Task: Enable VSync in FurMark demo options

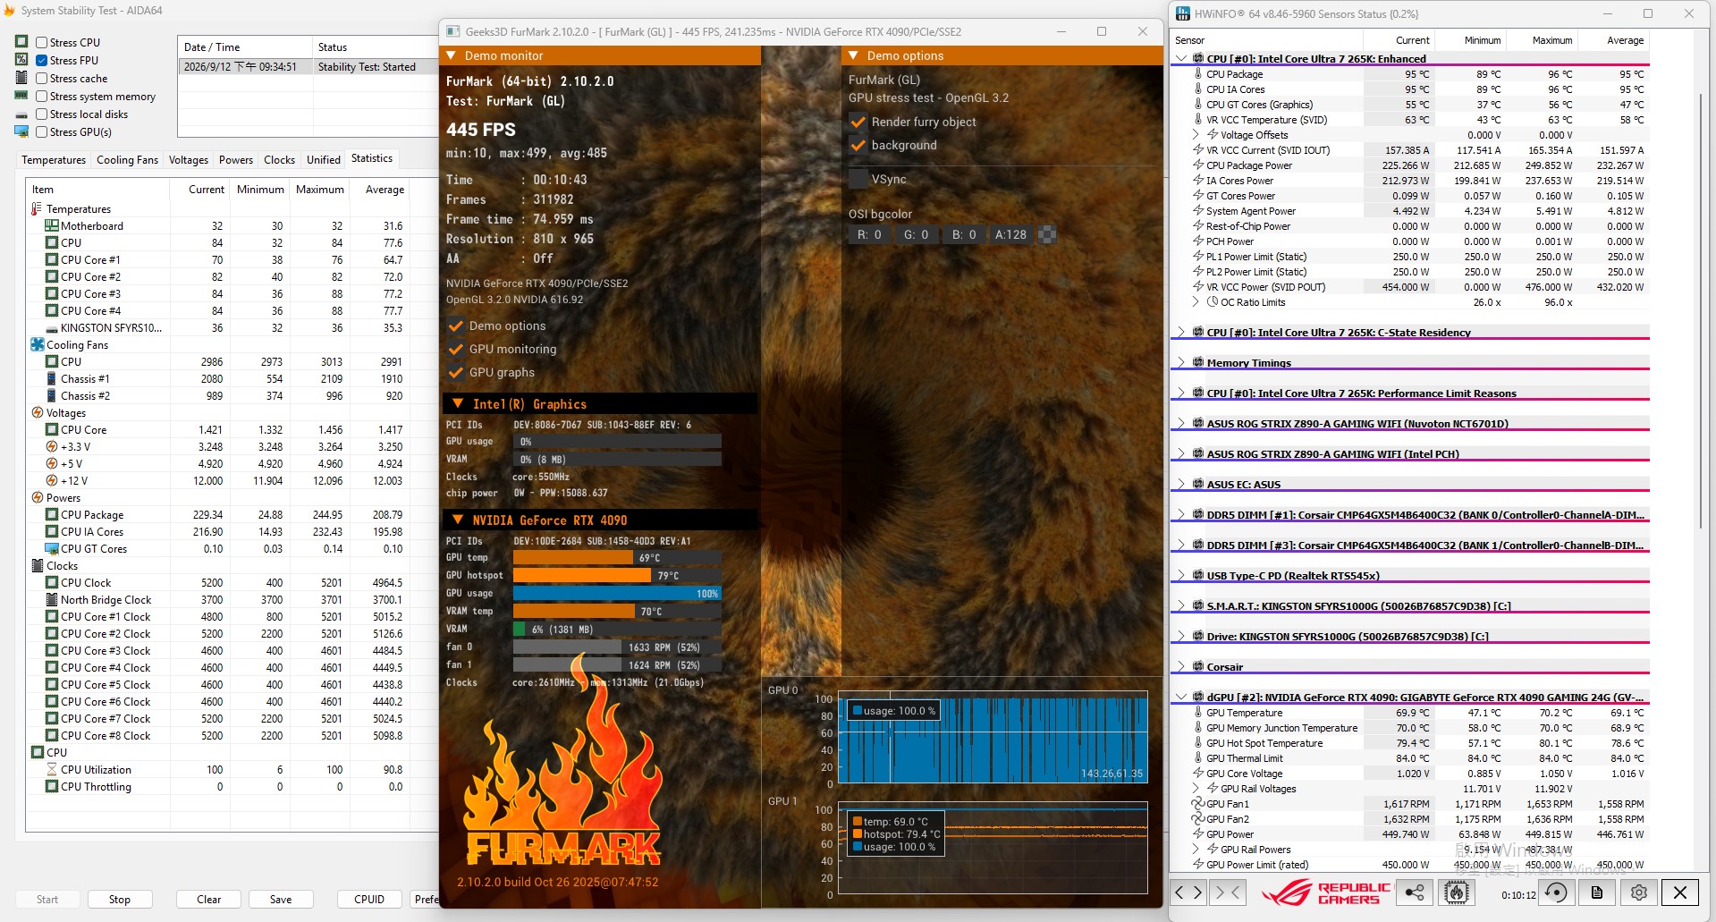Action: [858, 179]
